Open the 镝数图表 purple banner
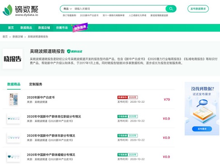This screenshot has width=220, height=166. [80, 28]
